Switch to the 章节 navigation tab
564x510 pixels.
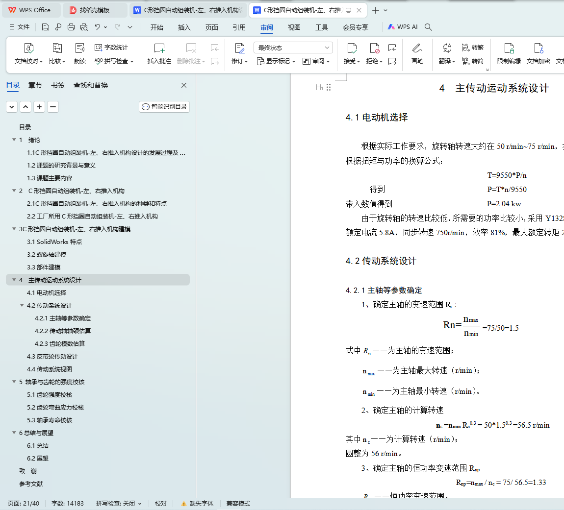(x=35, y=85)
